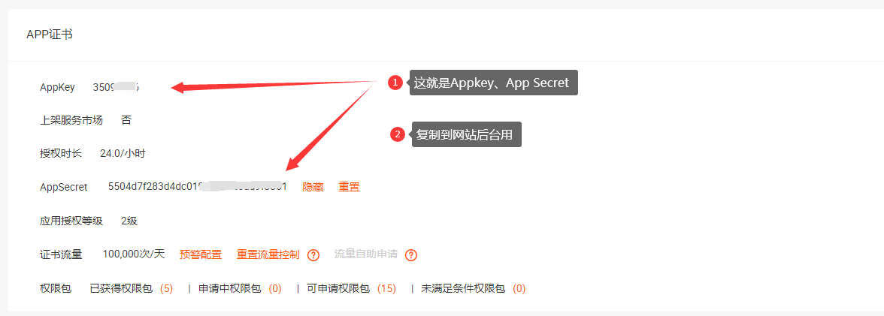Open the 可申请权限包 (15) list
Image resolution: width=884 pixels, height=316 pixels.
click(x=351, y=288)
